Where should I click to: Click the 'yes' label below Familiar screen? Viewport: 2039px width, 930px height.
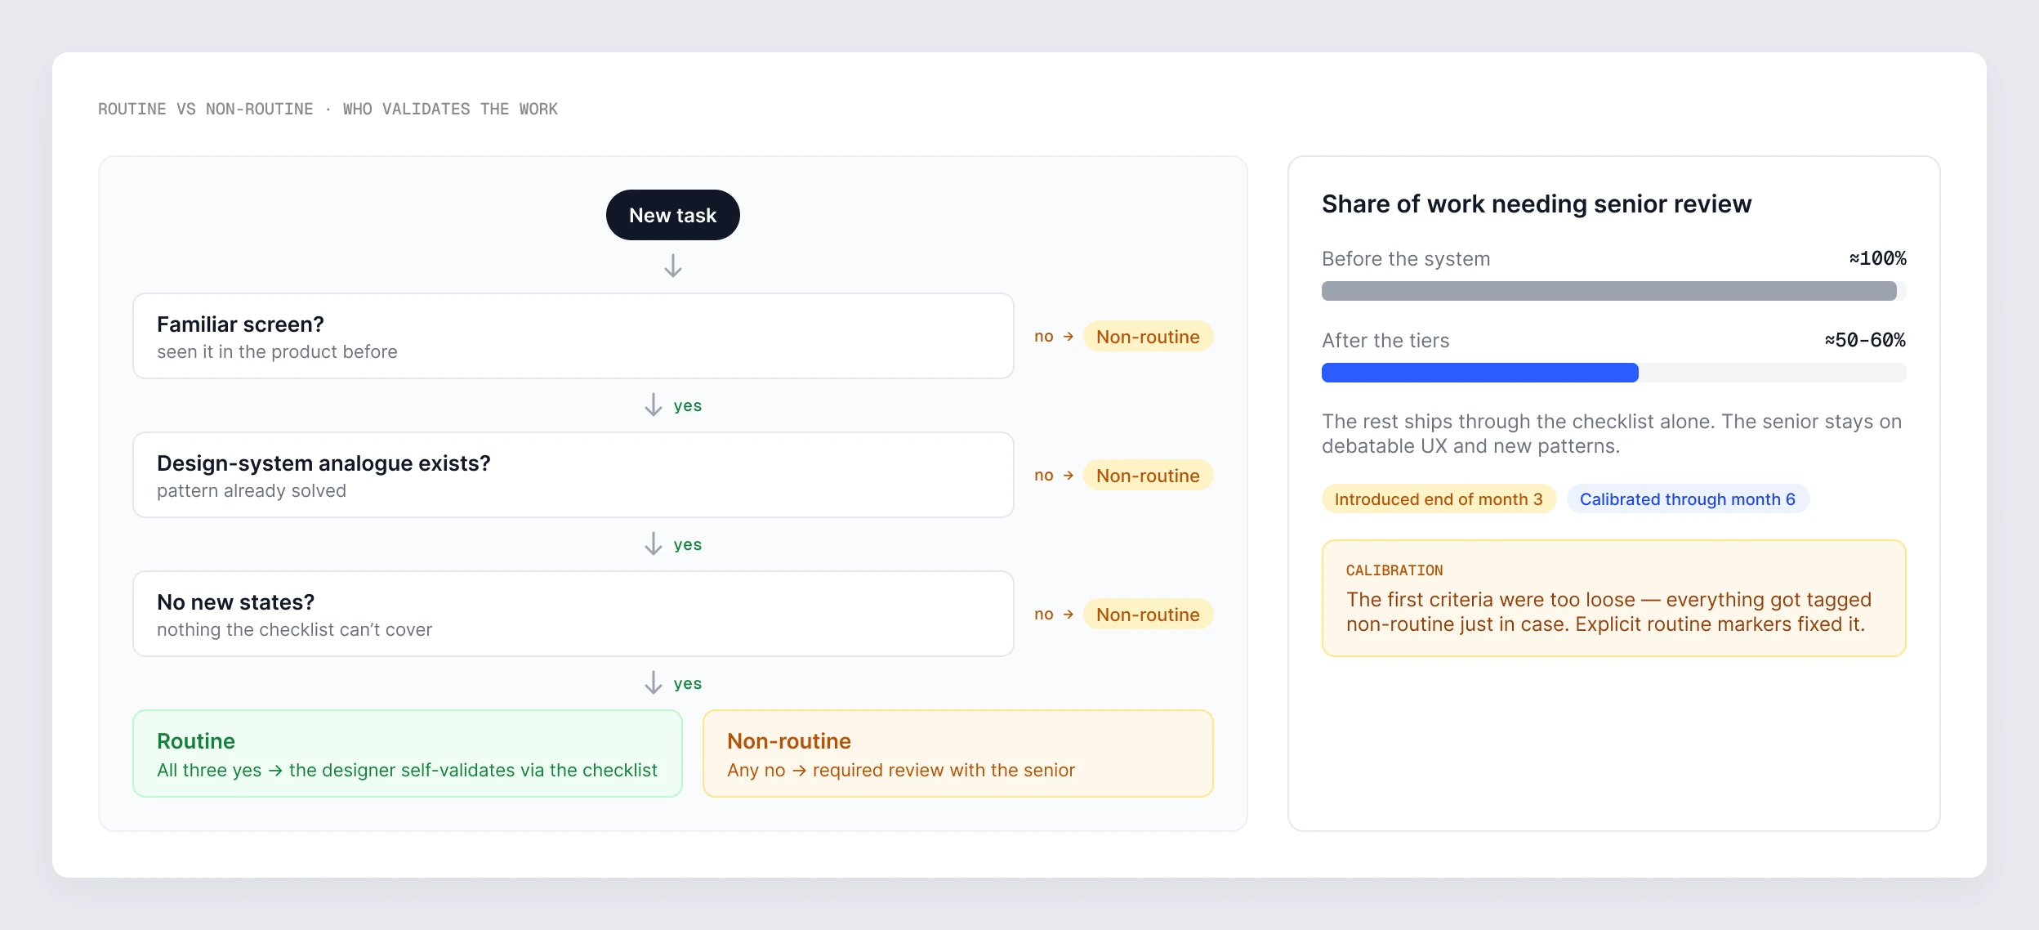coord(688,406)
